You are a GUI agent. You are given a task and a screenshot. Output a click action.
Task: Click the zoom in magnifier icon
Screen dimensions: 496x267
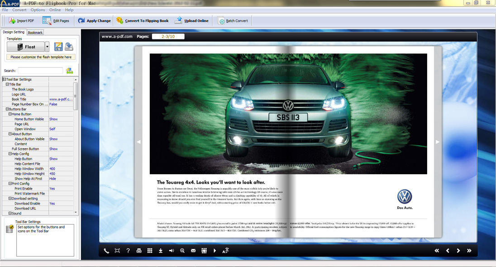point(182,251)
